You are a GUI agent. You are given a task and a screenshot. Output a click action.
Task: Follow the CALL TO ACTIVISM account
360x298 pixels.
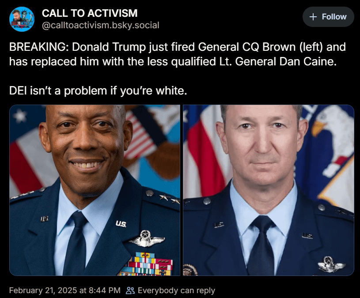[328, 17]
